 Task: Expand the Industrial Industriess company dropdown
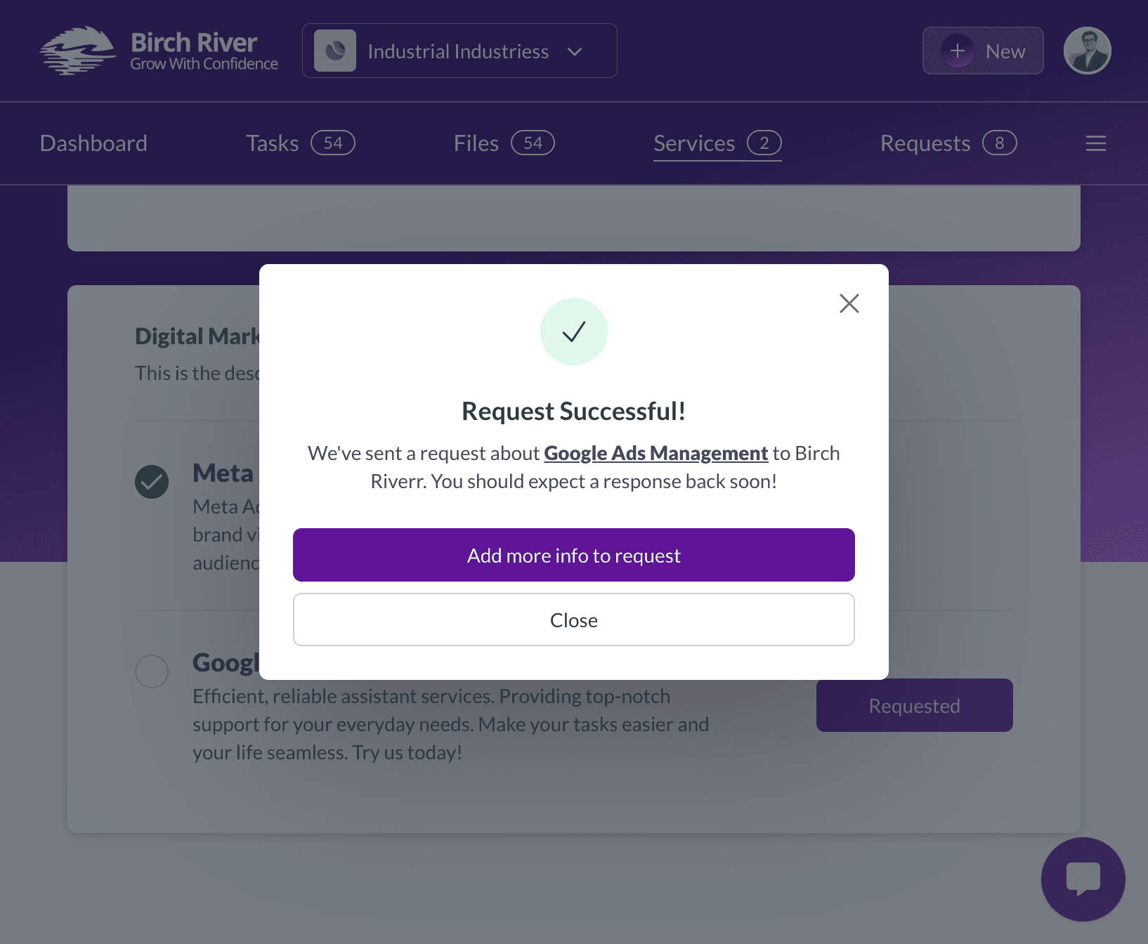575,51
